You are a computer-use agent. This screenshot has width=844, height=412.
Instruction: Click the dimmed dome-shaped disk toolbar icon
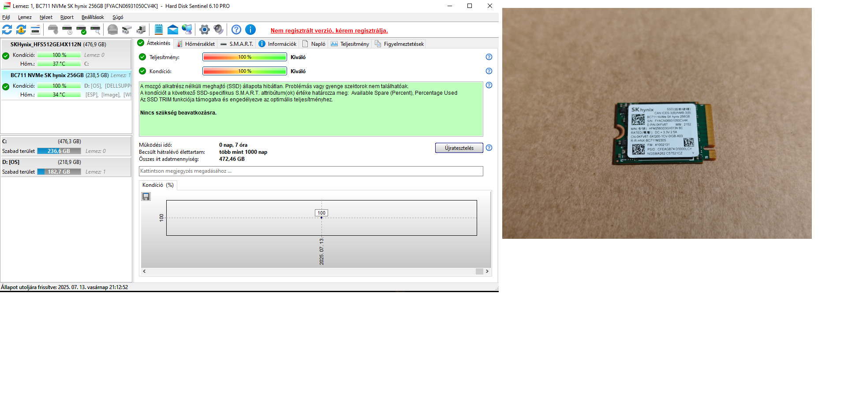point(113,30)
